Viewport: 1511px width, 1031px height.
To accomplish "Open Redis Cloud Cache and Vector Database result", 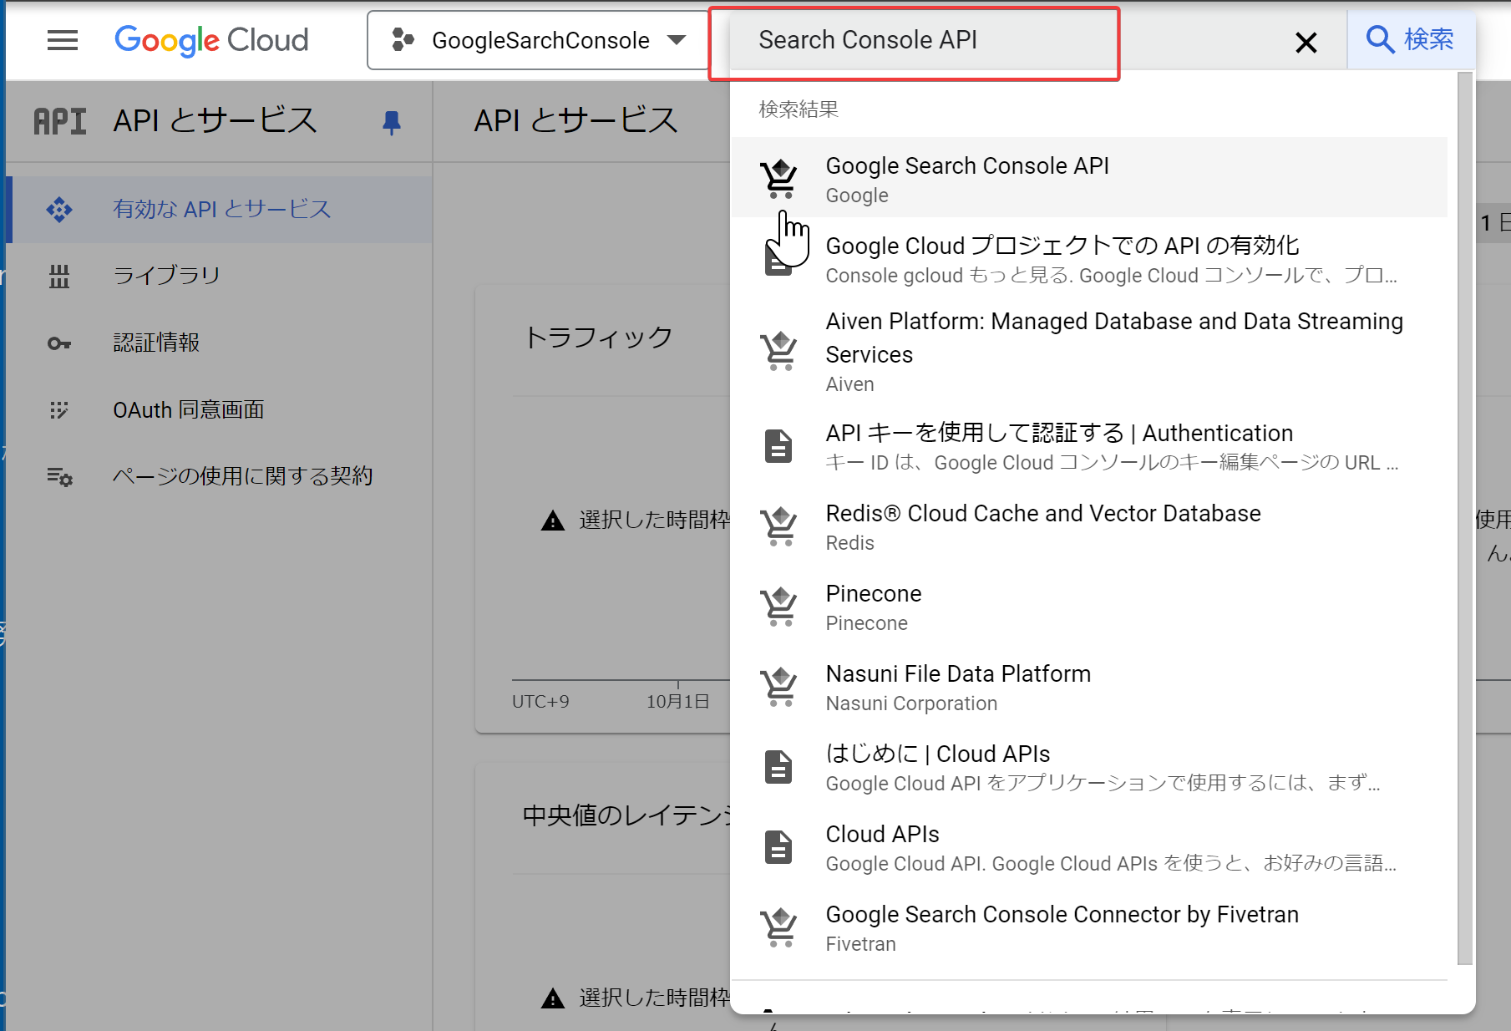I will pyautogui.click(x=1089, y=526).
